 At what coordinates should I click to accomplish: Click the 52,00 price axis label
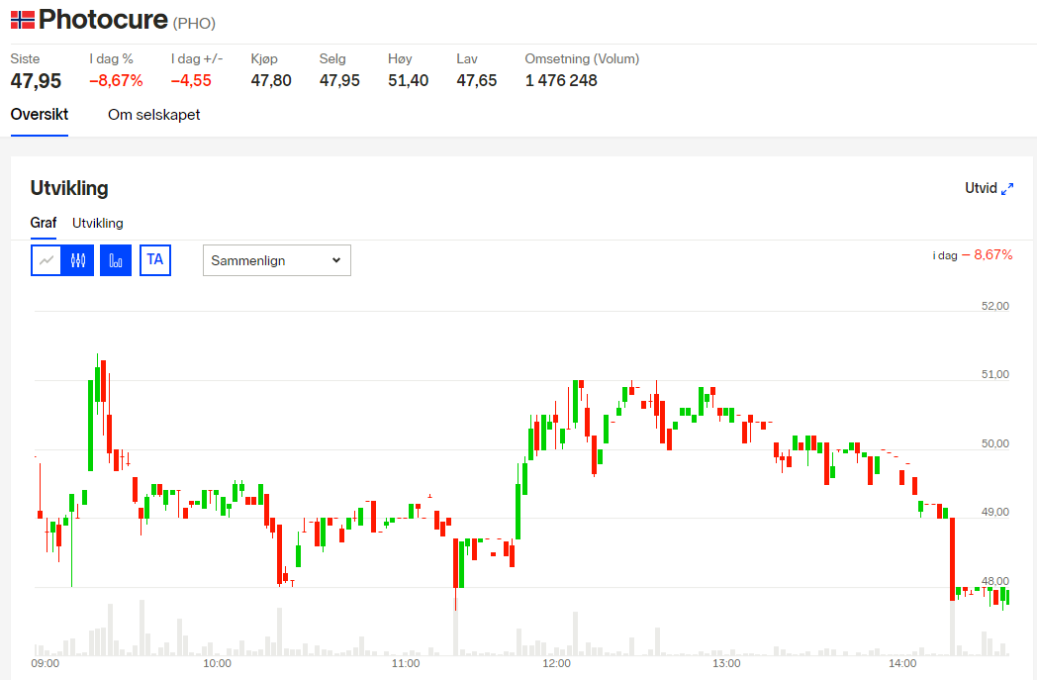pos(995,306)
